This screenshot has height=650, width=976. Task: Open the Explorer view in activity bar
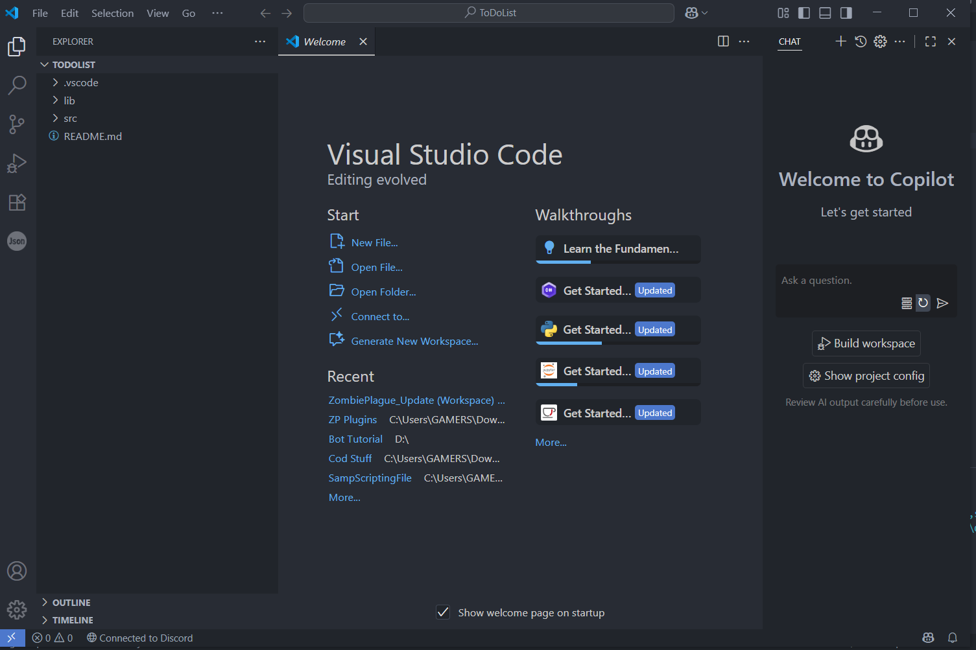pos(17,47)
